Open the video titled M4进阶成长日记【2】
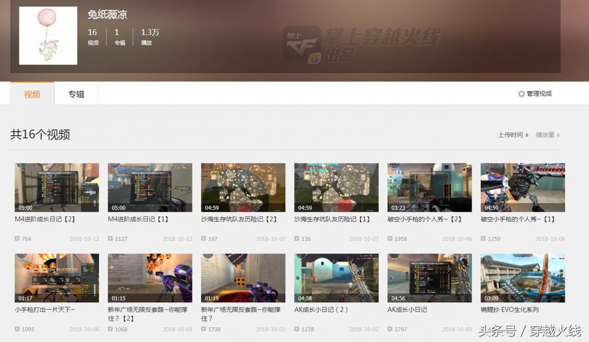The width and height of the screenshot is (589, 342). coord(45,219)
